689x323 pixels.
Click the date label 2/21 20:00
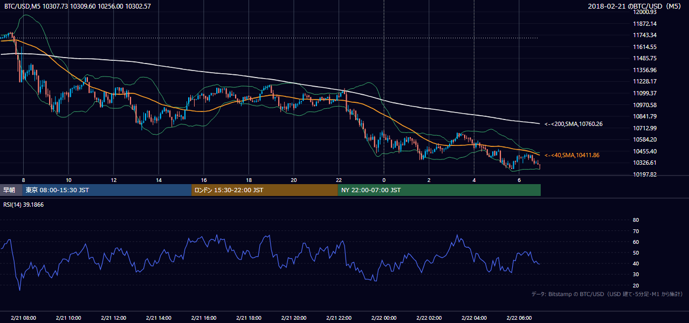click(x=294, y=318)
